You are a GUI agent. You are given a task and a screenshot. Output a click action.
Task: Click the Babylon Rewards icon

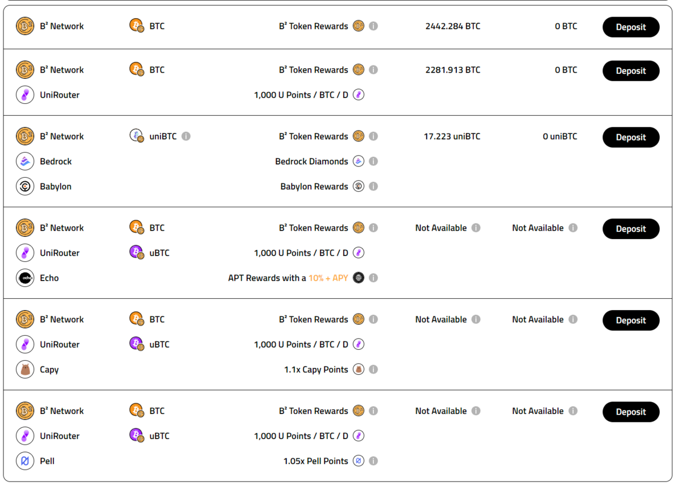click(359, 186)
